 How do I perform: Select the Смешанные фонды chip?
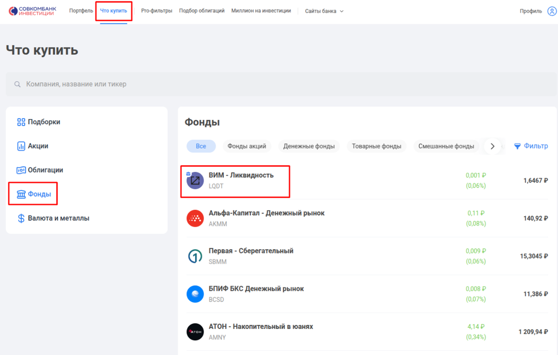(x=446, y=146)
